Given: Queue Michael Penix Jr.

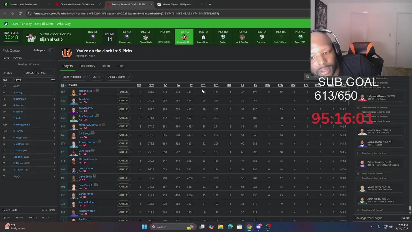Looking at the screenshot, I should tap(124, 161).
